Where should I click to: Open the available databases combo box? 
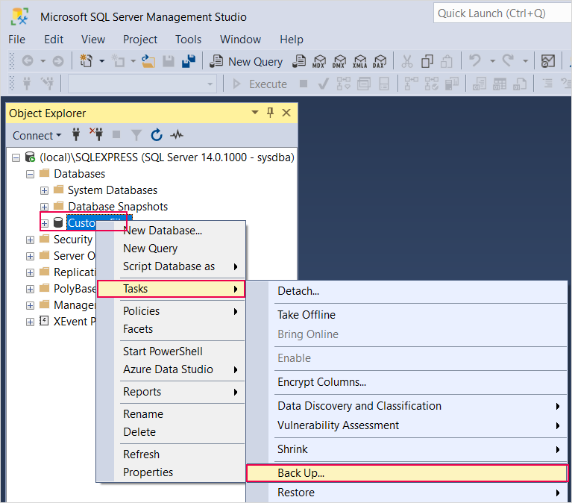142,84
